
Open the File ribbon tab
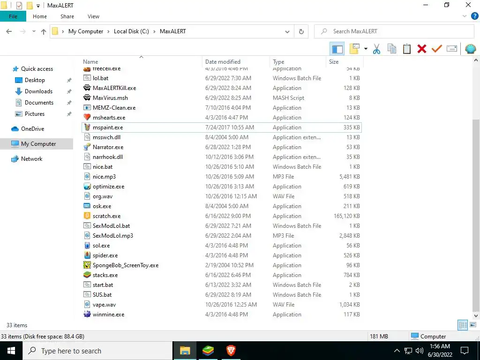(x=13, y=16)
